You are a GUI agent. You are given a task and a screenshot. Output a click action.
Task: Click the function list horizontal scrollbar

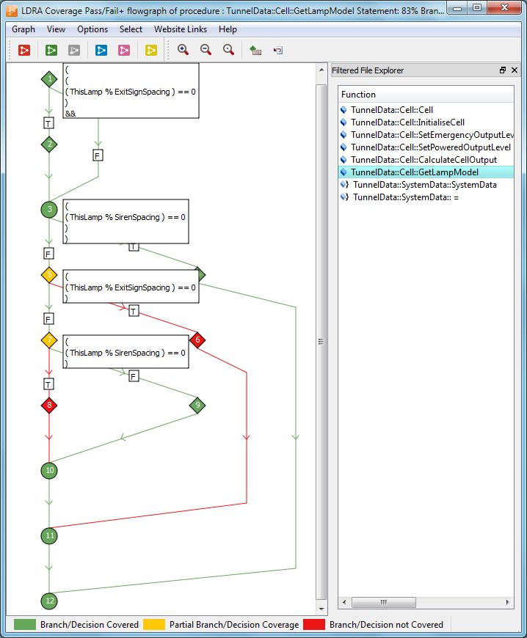pyautogui.click(x=425, y=602)
